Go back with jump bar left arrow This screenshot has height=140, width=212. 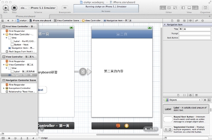pyautogui.click(x=8, y=21)
